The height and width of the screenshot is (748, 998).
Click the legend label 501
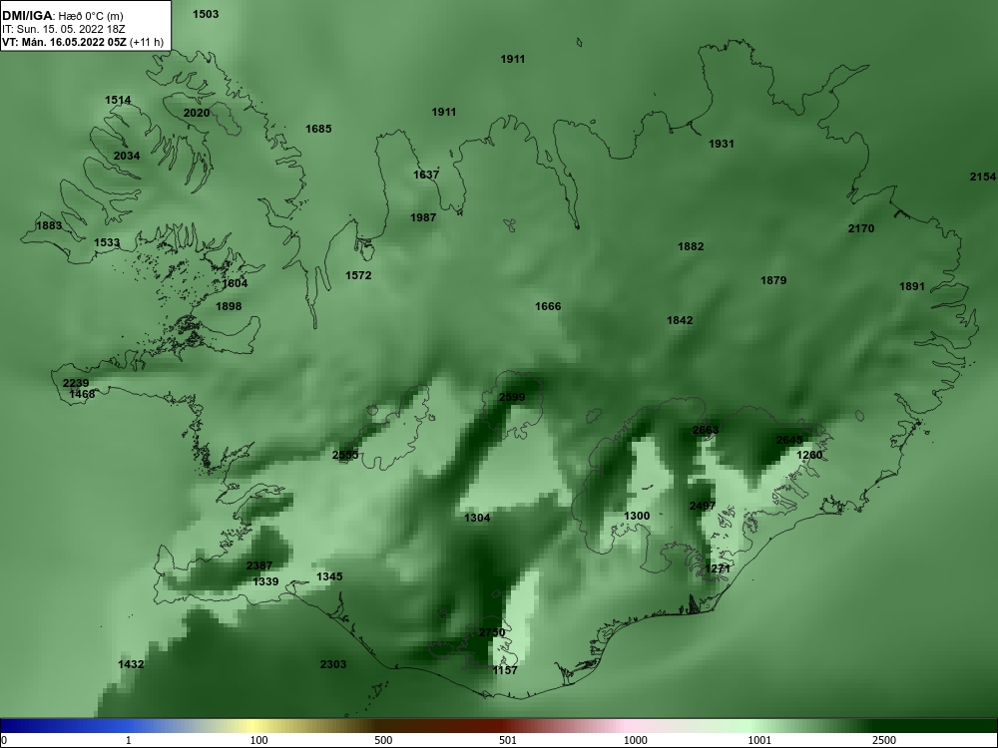coord(510,740)
